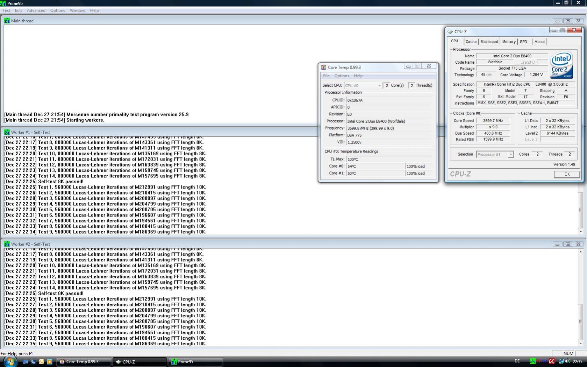Click Prime95 taskbar button

(195, 362)
